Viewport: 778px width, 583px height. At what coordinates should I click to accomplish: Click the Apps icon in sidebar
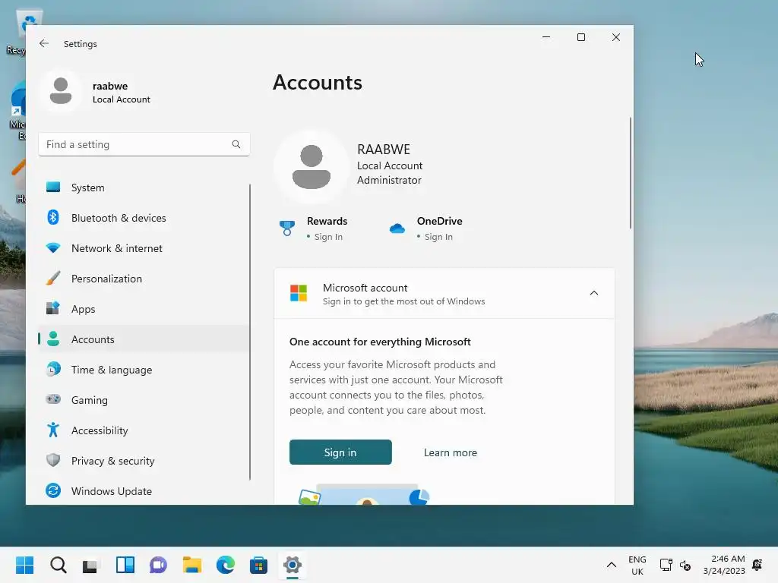(53, 308)
